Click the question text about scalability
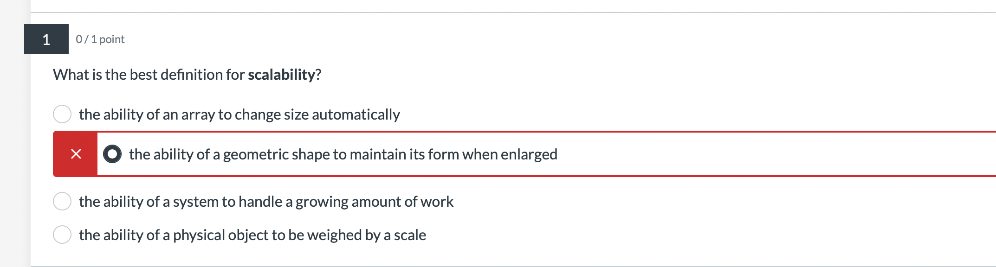 click(187, 74)
